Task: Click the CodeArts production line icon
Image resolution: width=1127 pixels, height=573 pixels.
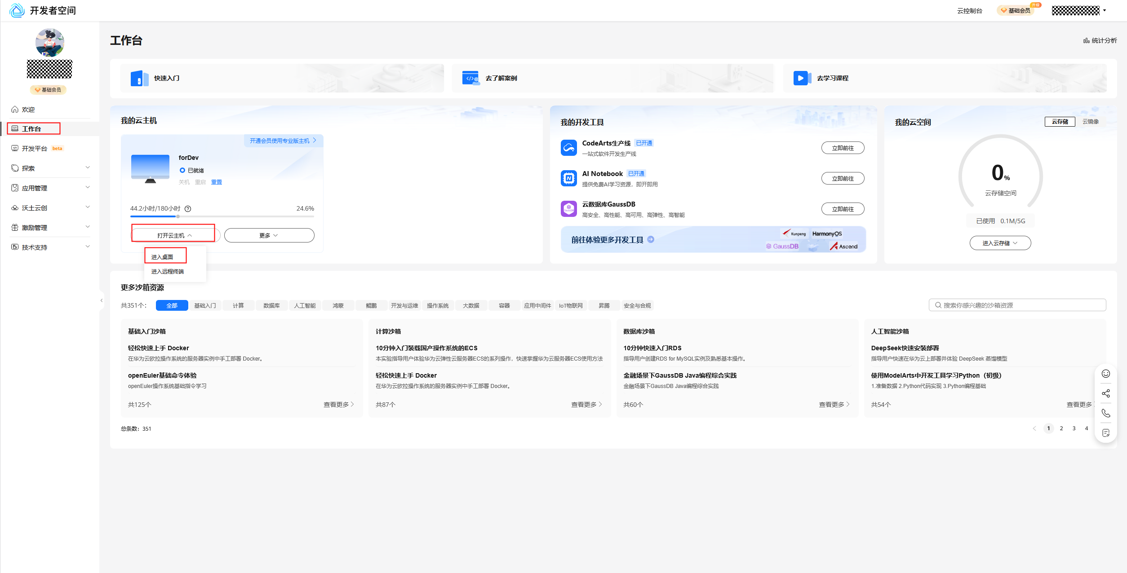Action: 568,148
